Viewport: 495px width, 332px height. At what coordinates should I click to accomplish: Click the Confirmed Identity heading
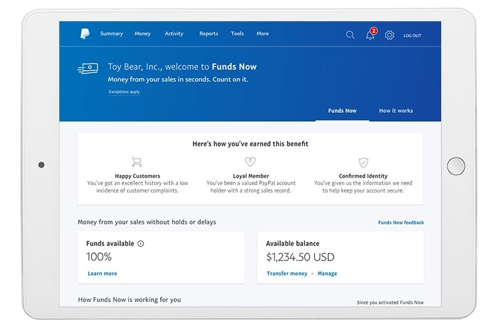pyautogui.click(x=363, y=176)
